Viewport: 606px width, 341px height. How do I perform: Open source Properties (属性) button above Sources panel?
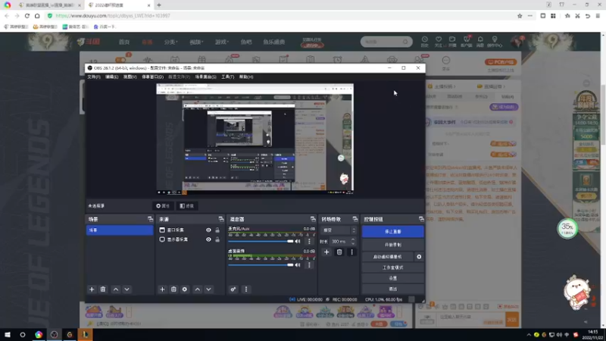[163, 206]
